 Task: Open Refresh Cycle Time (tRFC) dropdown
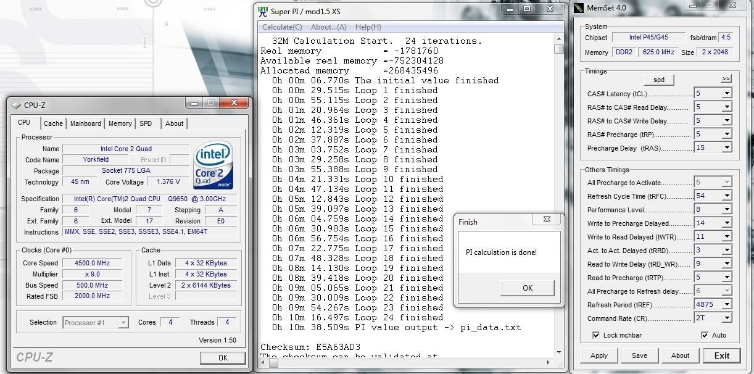pyautogui.click(x=727, y=196)
